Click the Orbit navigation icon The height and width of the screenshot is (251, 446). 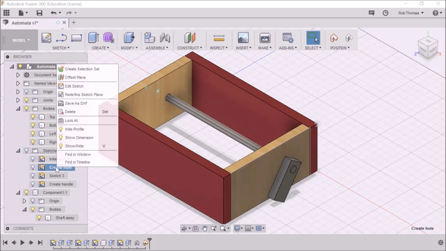tap(184, 228)
